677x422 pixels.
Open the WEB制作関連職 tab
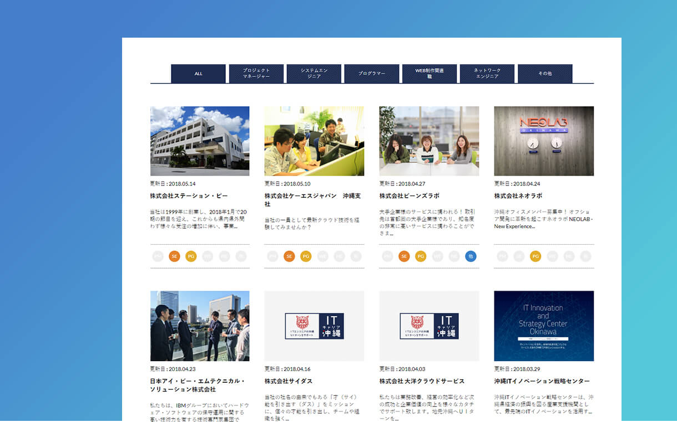tap(430, 74)
